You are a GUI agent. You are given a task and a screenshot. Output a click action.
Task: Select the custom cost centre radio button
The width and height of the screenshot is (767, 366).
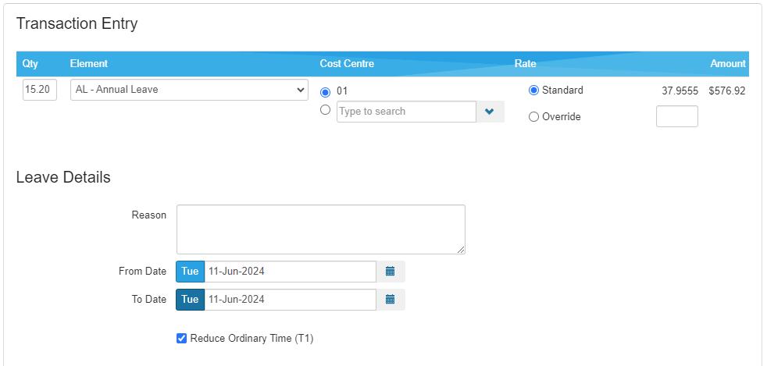click(325, 110)
